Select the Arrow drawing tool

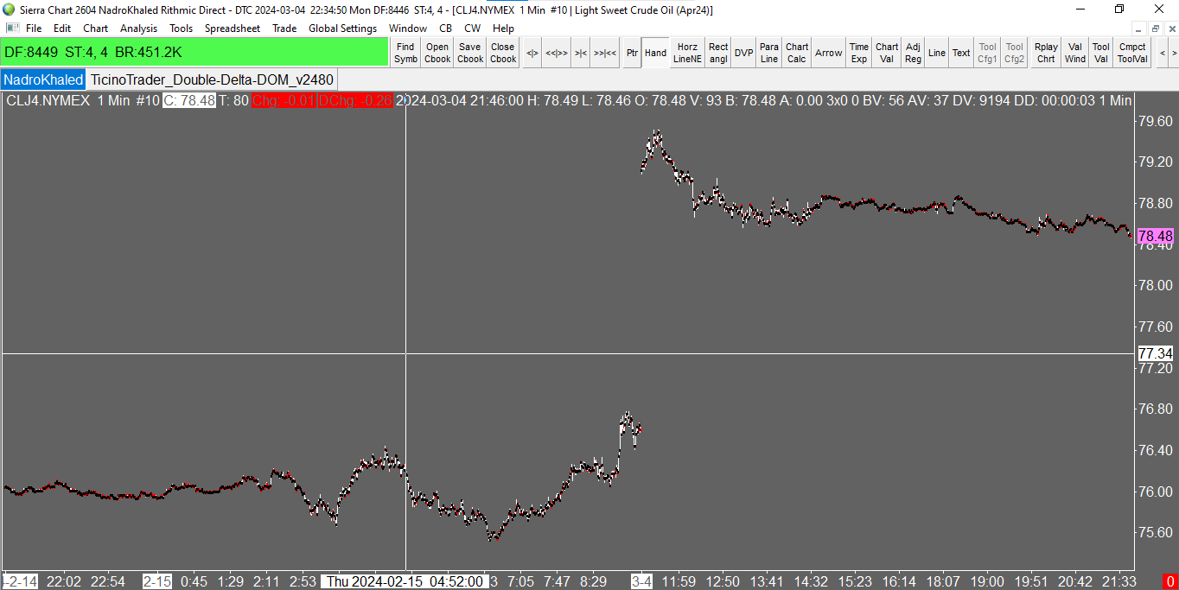point(829,53)
